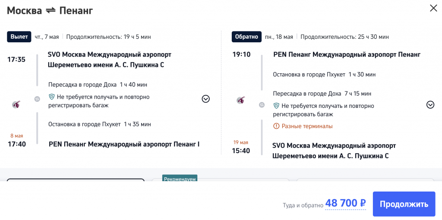
Task: Open the 48 700 ₽ price breakdown
Action: [x=345, y=204]
